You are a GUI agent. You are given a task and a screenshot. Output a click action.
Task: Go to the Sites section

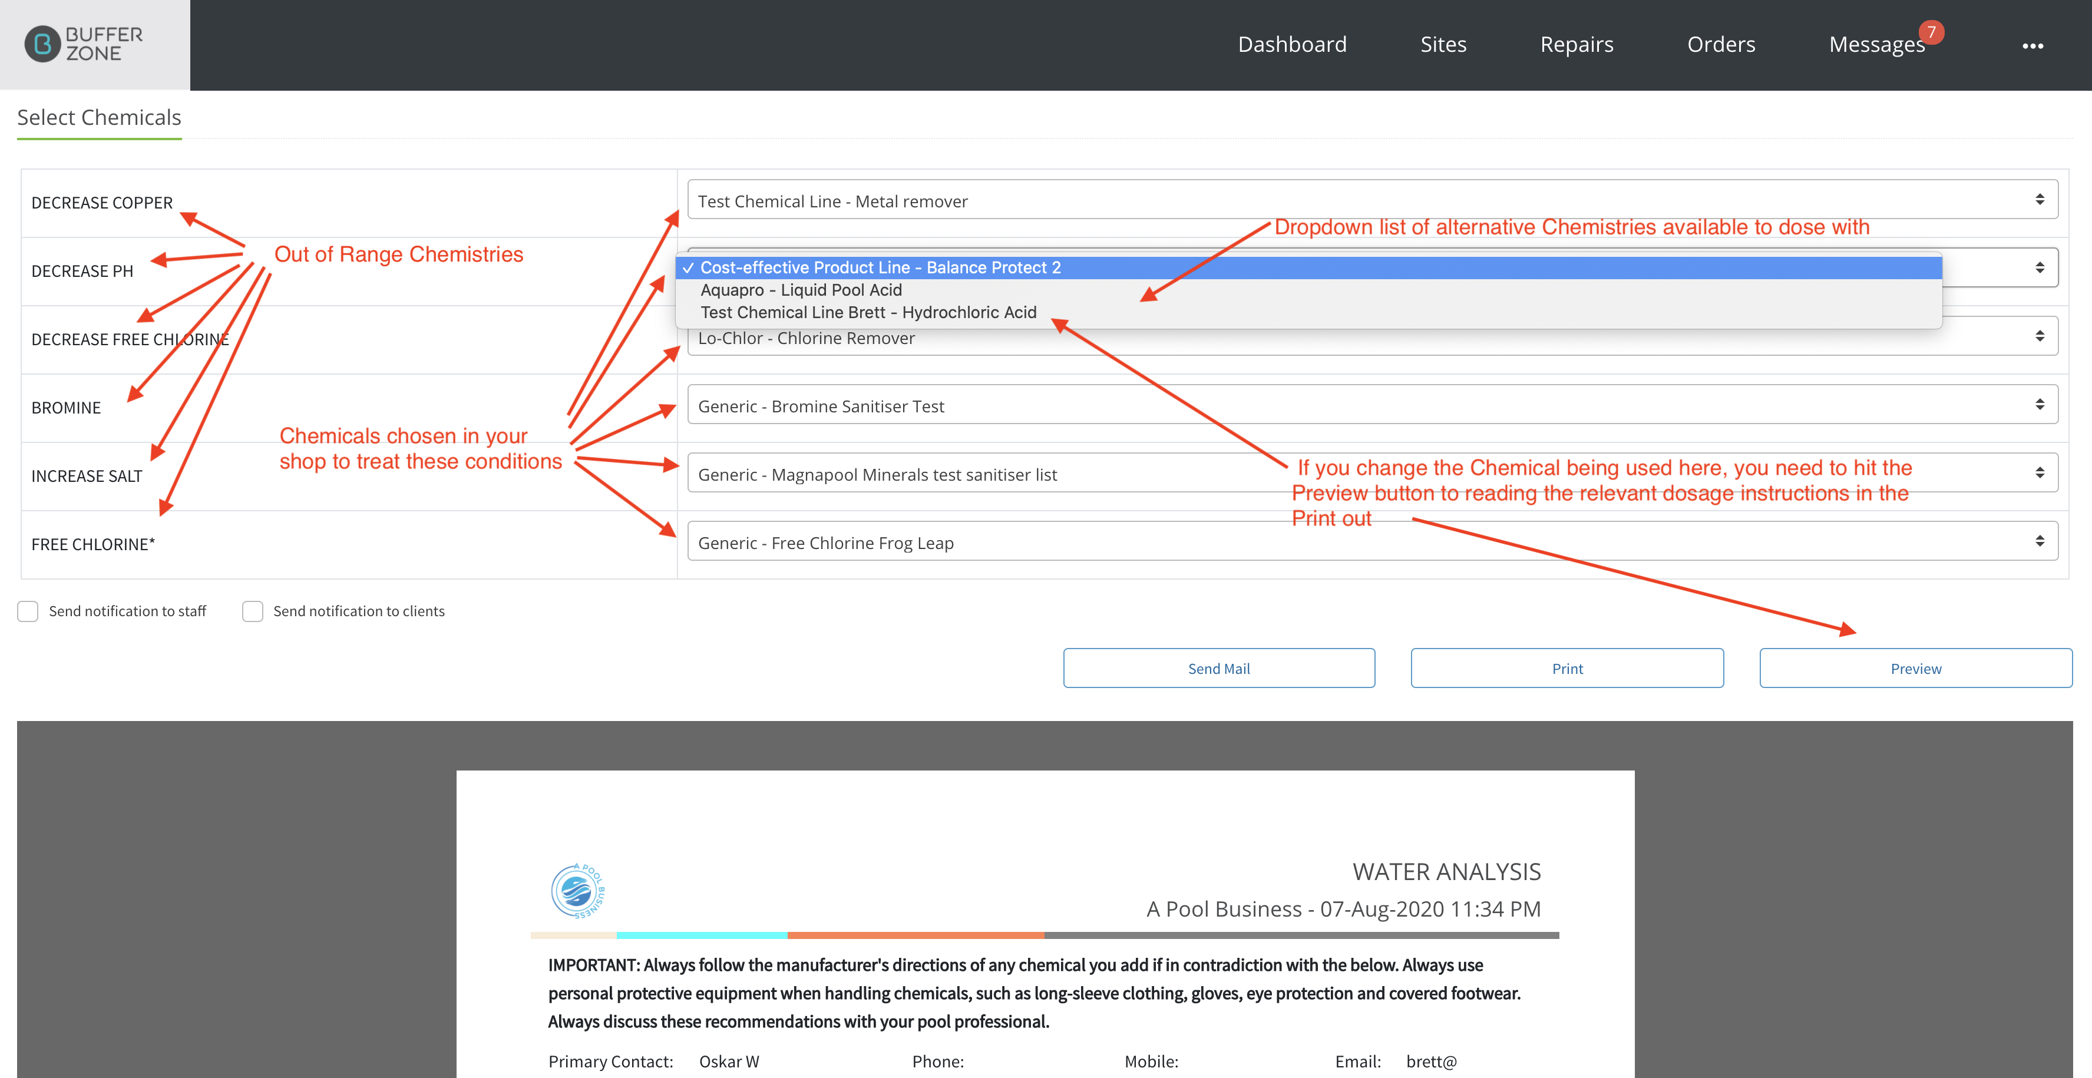1443,44
